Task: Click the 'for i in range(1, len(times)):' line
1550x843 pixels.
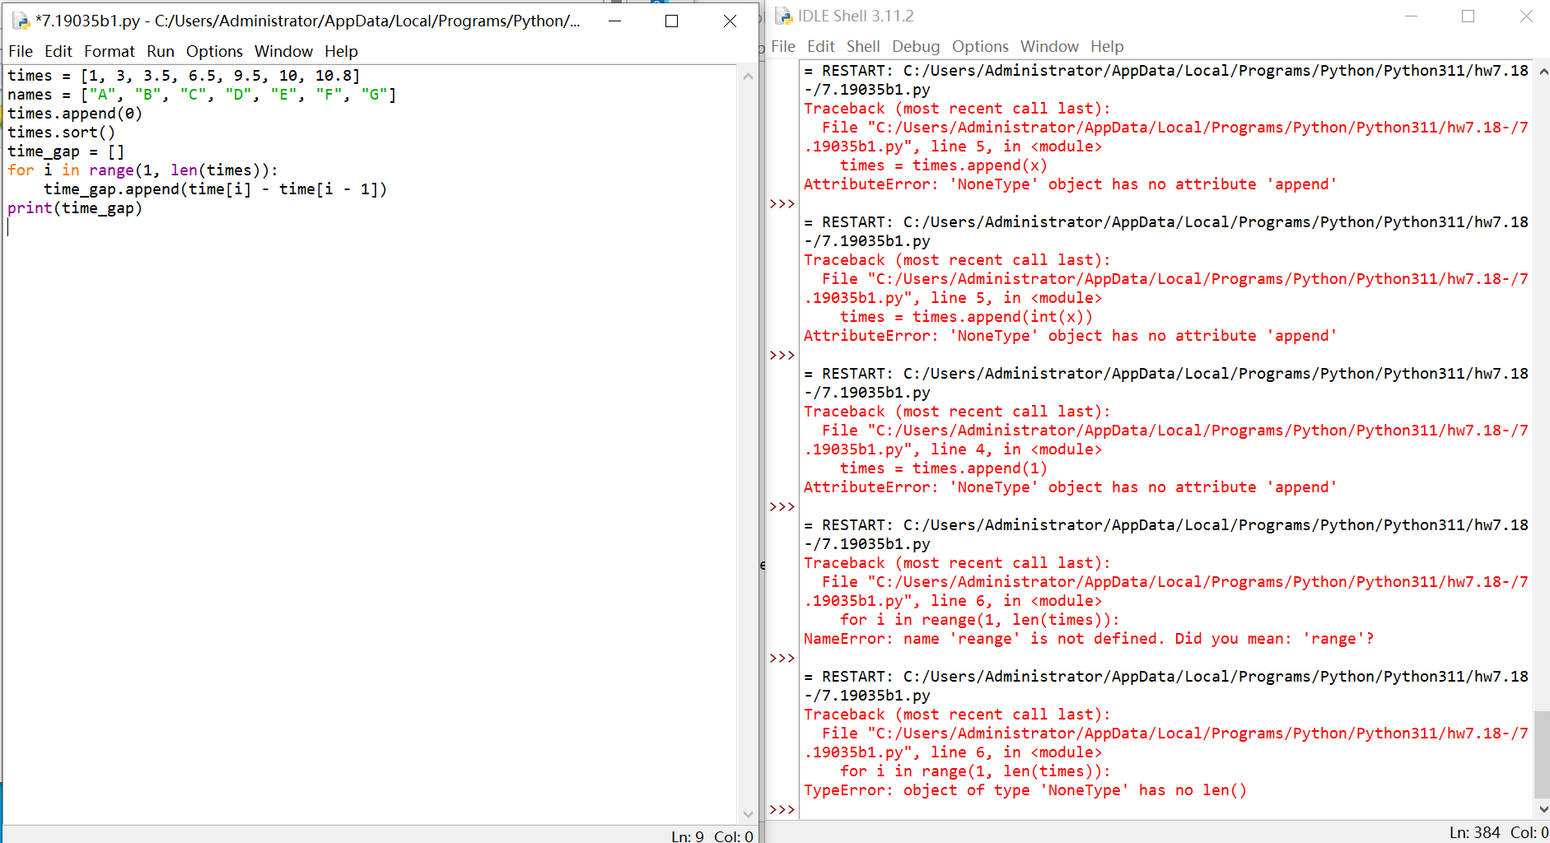Action: pyautogui.click(x=143, y=170)
